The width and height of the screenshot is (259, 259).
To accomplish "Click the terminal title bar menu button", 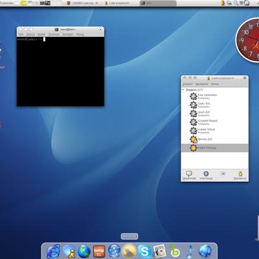I will coord(100,29).
